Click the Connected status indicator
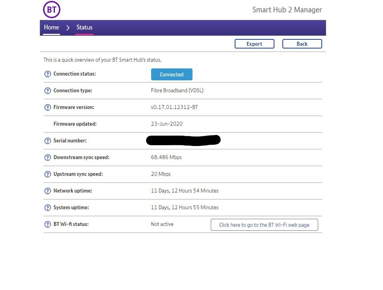Image resolution: width=383 pixels, height=290 pixels. pyautogui.click(x=171, y=74)
